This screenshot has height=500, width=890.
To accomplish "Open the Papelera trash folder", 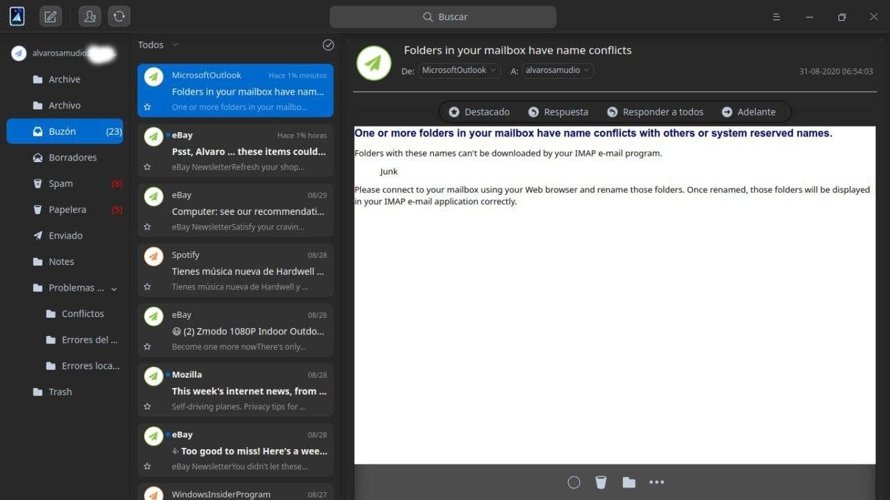I will [65, 209].
